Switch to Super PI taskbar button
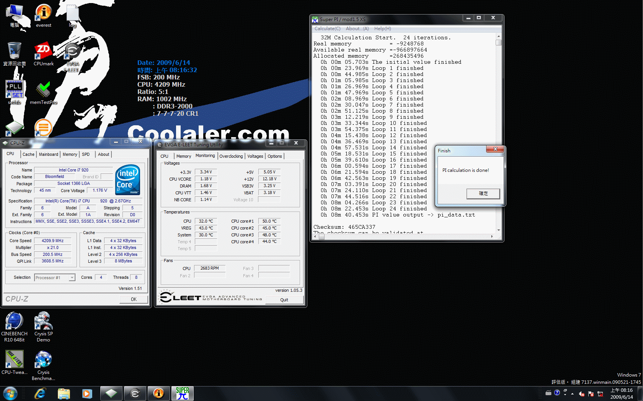This screenshot has width=643, height=401. click(183, 393)
